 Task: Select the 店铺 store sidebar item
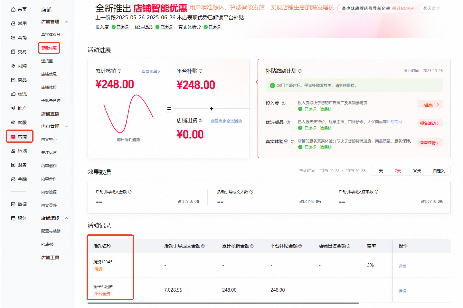pos(20,137)
